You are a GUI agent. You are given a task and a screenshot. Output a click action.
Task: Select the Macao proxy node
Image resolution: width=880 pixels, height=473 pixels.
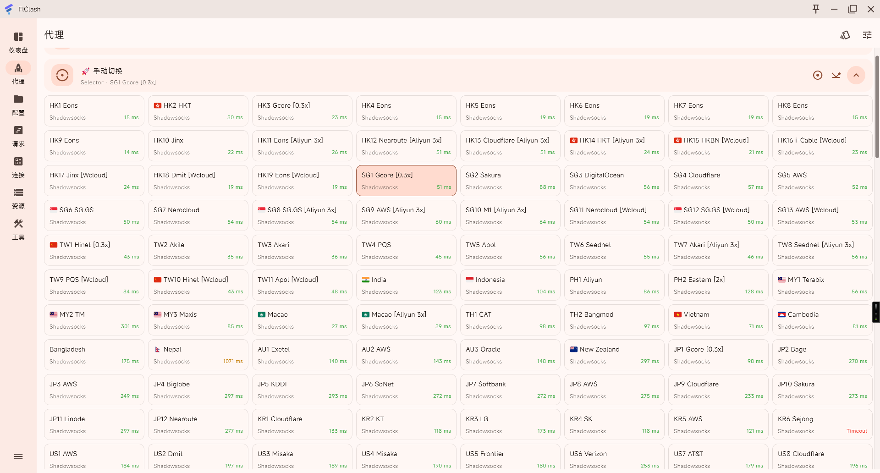302,320
